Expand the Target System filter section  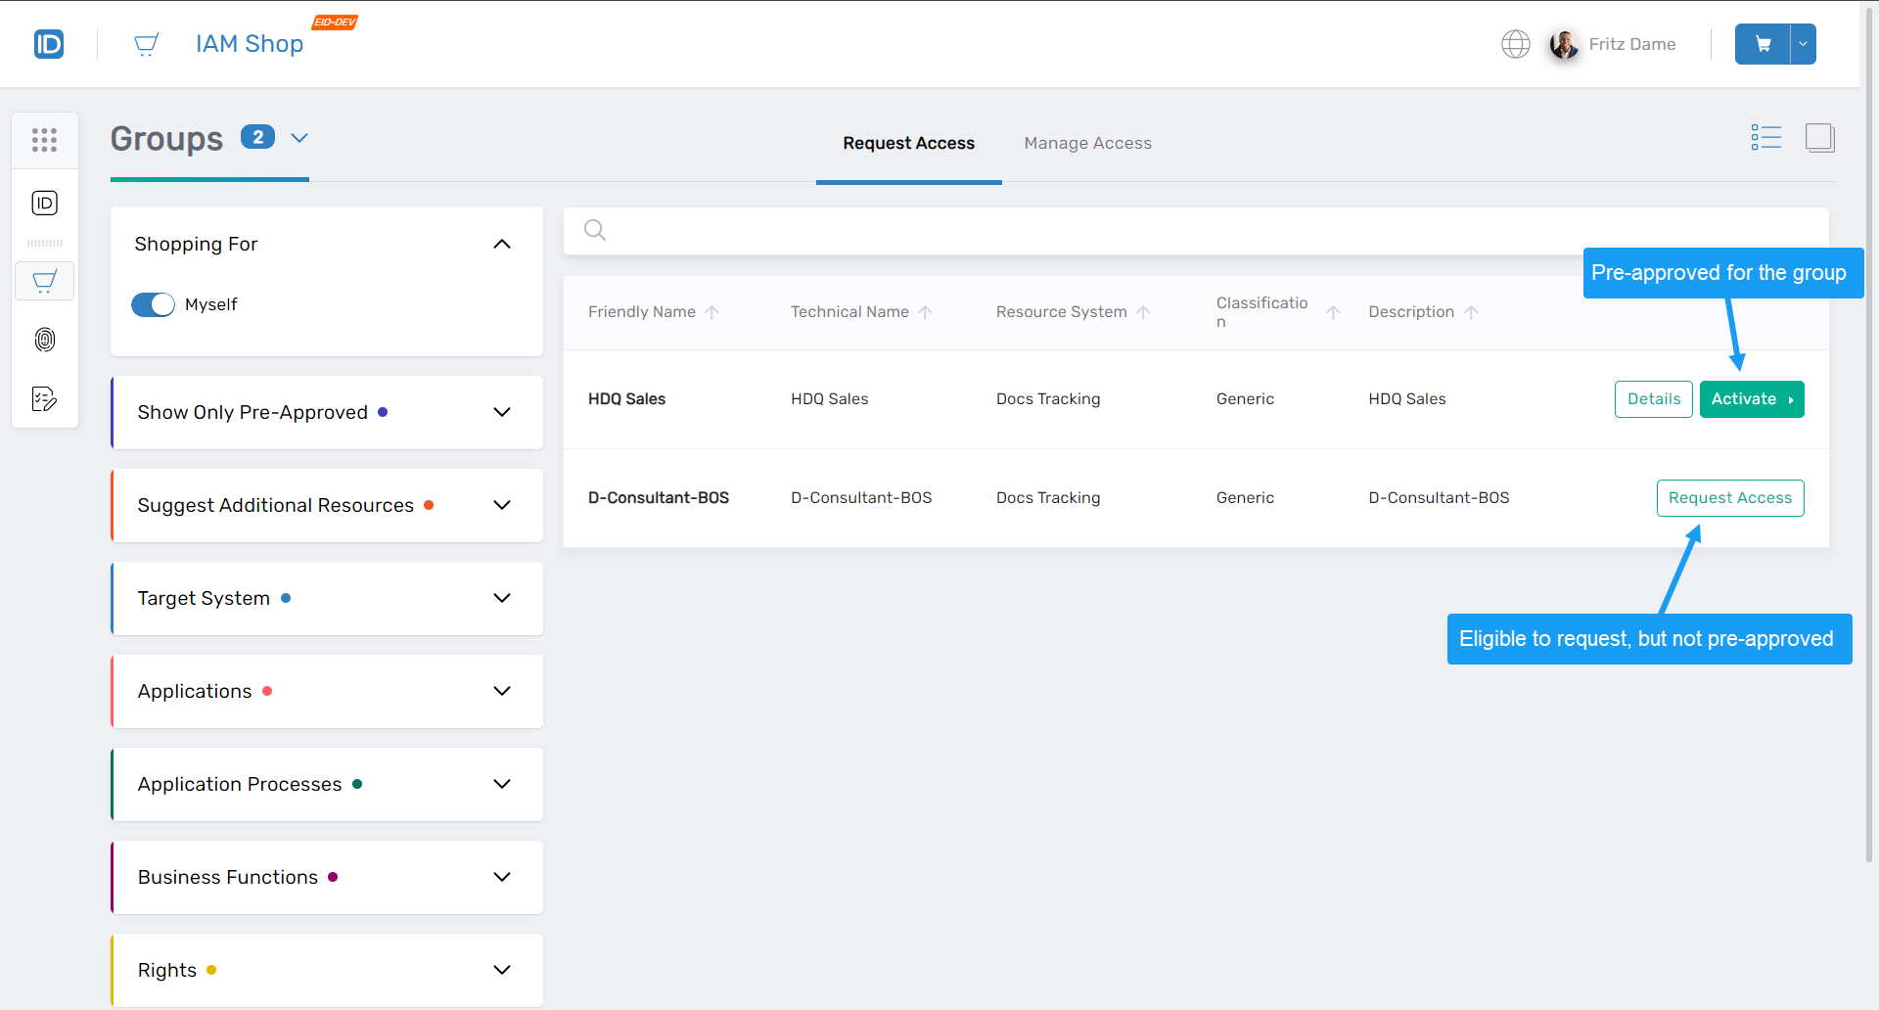(x=502, y=598)
